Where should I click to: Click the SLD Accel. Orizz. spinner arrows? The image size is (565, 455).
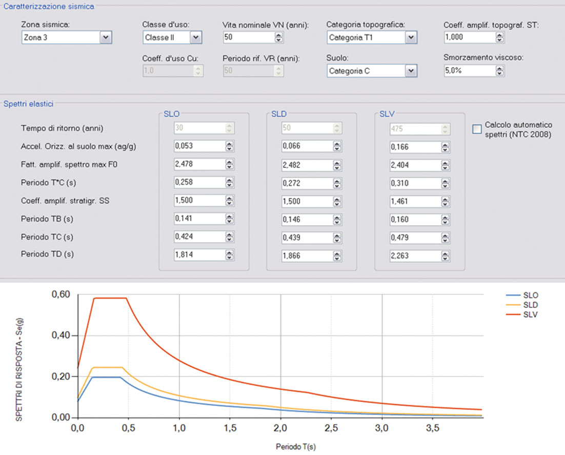pyautogui.click(x=337, y=146)
